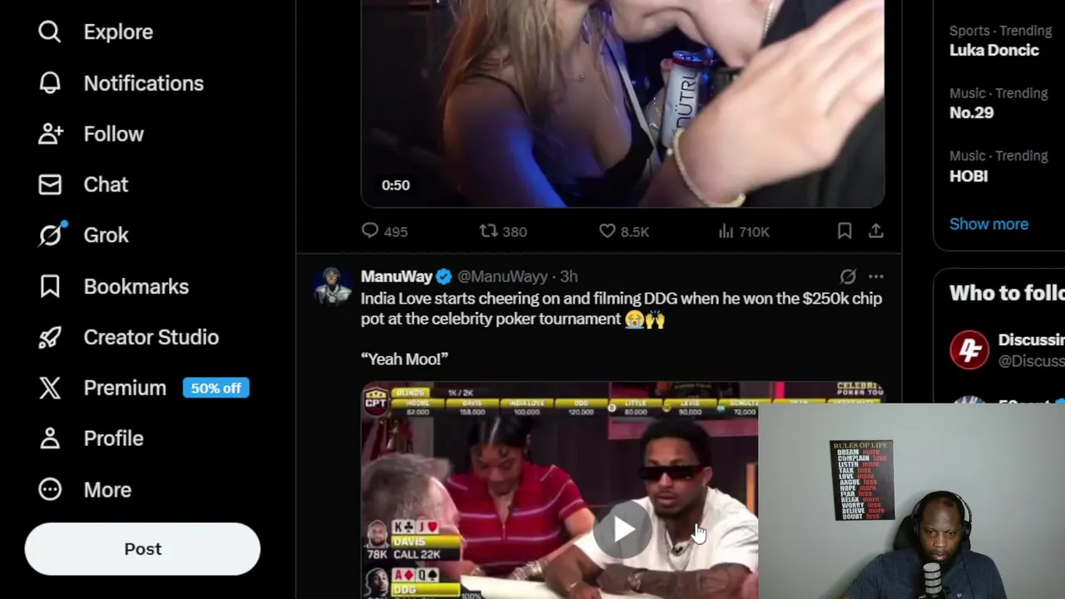1065x599 pixels.
Task: Expand the More sidebar menu
Action: 85,489
